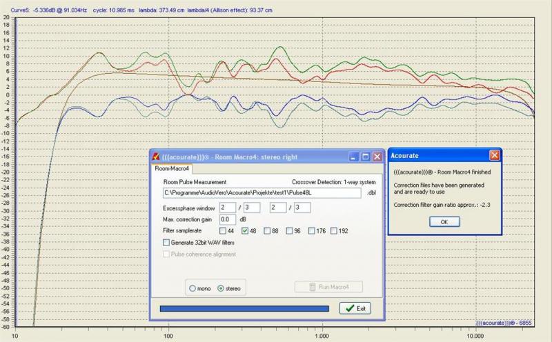Close the Acourate finished message dialog

[x=494, y=156]
